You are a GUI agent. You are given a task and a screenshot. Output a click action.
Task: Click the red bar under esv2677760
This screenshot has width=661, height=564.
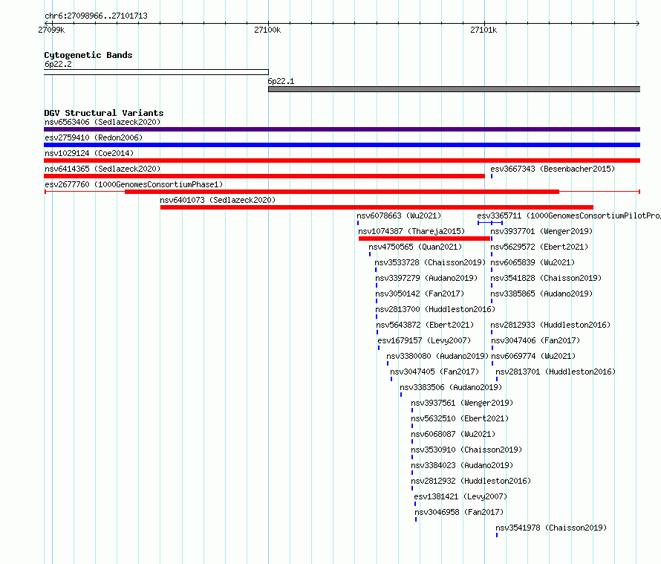(342, 192)
